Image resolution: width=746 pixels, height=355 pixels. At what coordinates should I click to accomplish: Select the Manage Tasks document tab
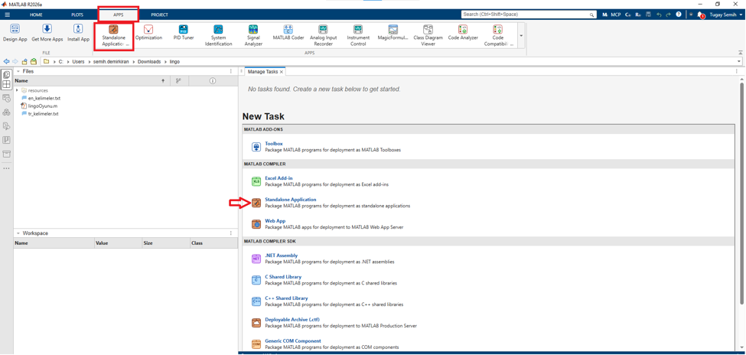[x=262, y=71]
